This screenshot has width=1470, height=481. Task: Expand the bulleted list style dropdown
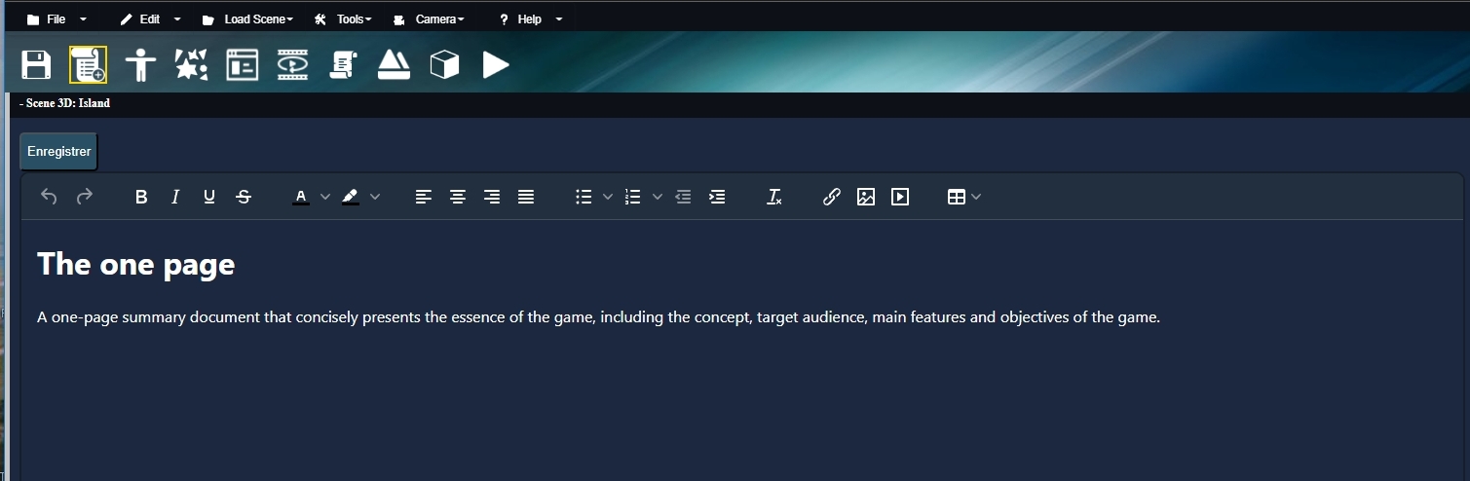[608, 197]
